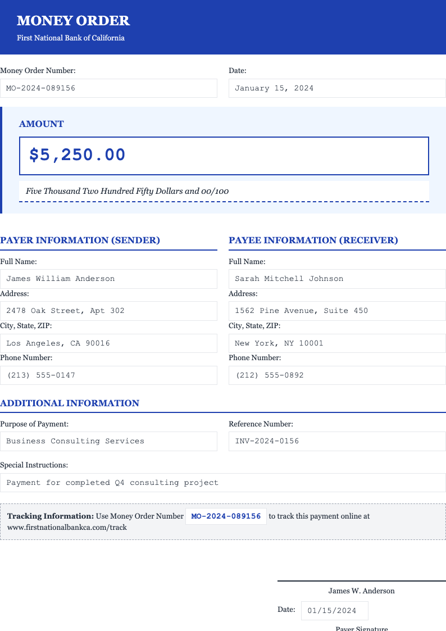Viewport: 446px width, 631px height.
Task: Click the signature Date field
Action: pos(334,610)
